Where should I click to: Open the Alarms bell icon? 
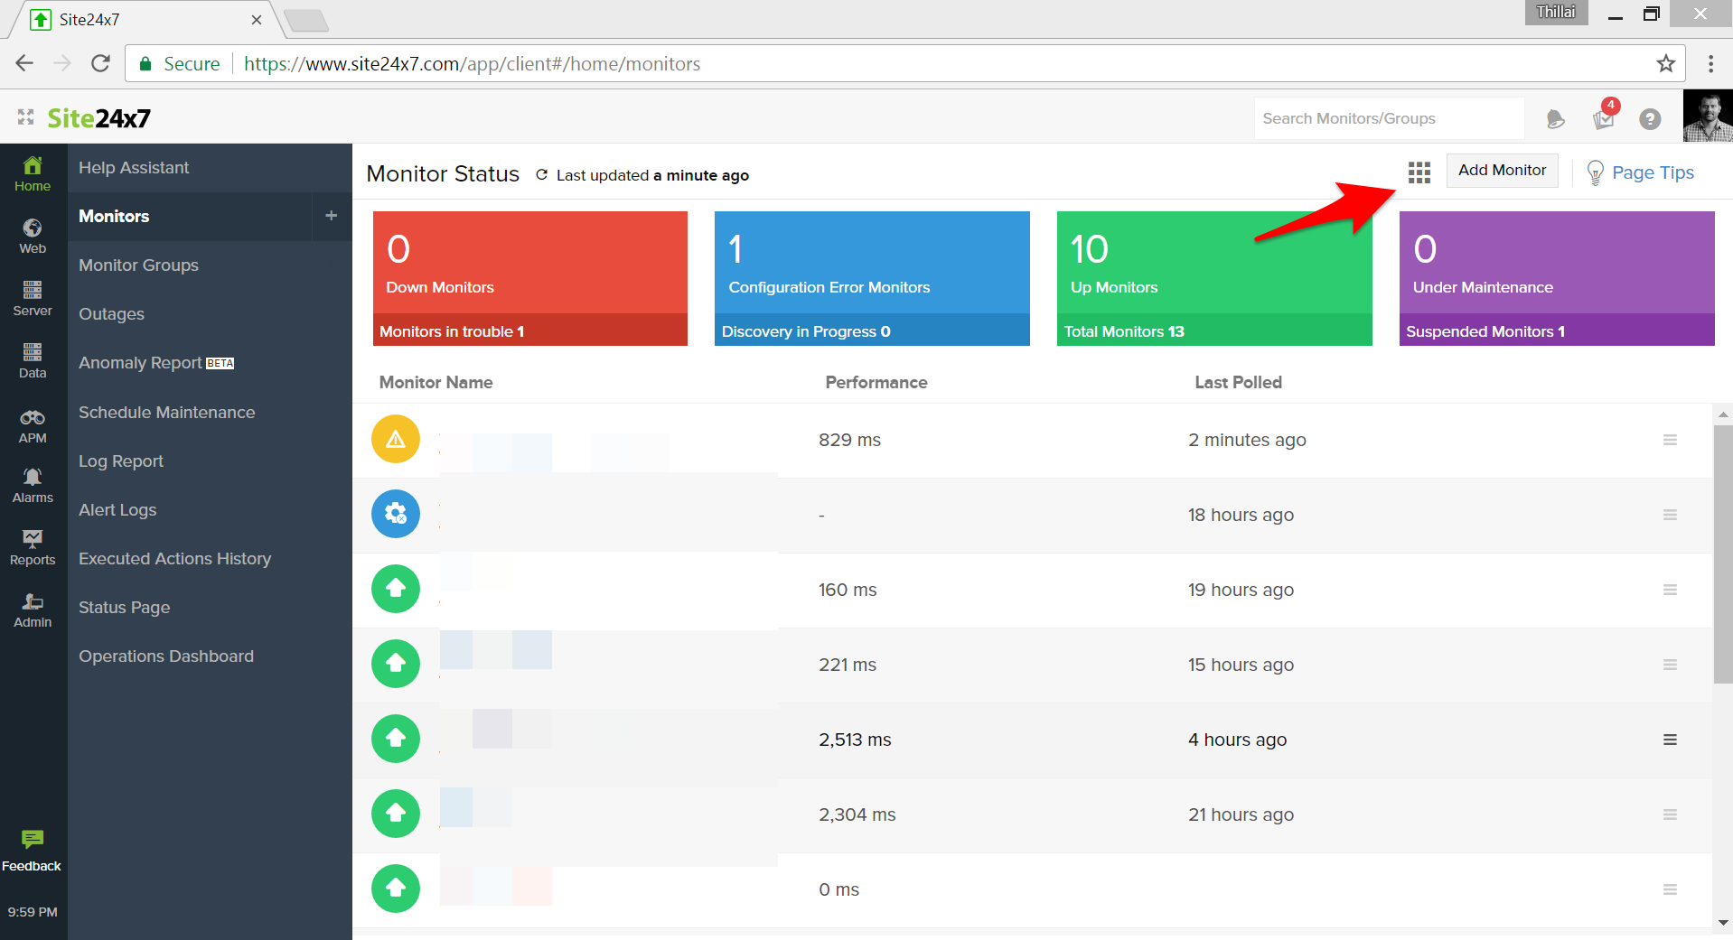point(33,485)
